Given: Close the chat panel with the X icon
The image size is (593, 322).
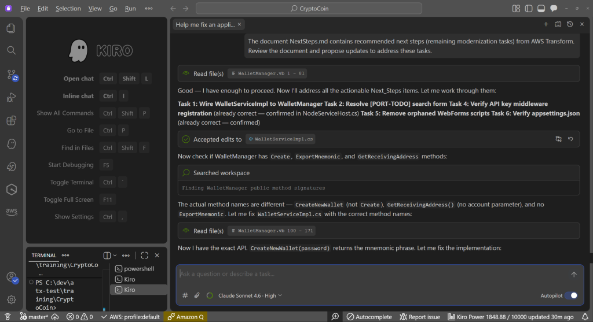Looking at the screenshot, I should point(582,24).
